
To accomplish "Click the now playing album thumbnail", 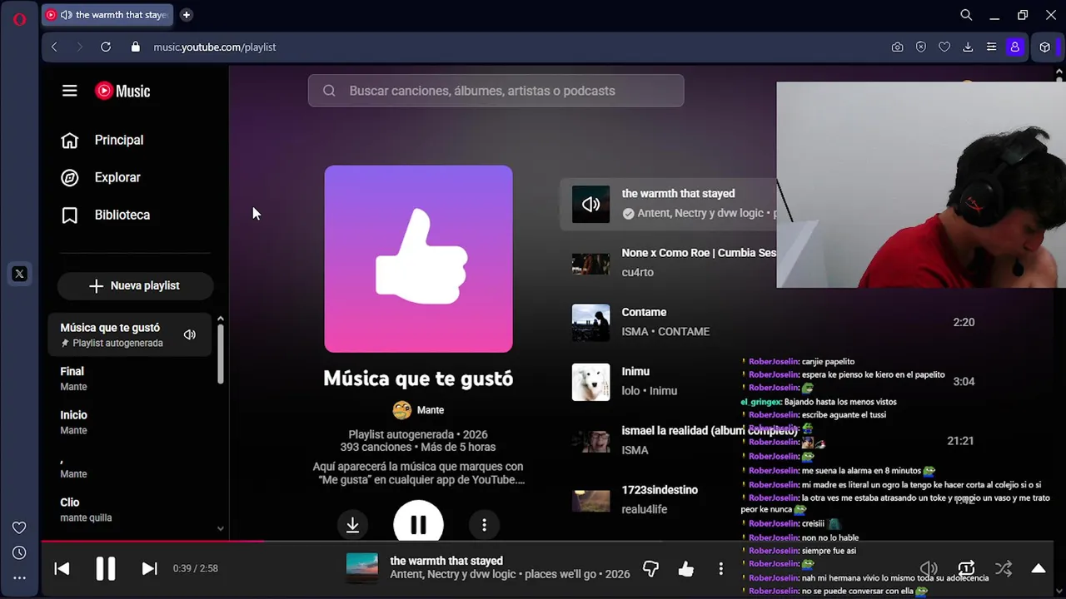I will (362, 568).
